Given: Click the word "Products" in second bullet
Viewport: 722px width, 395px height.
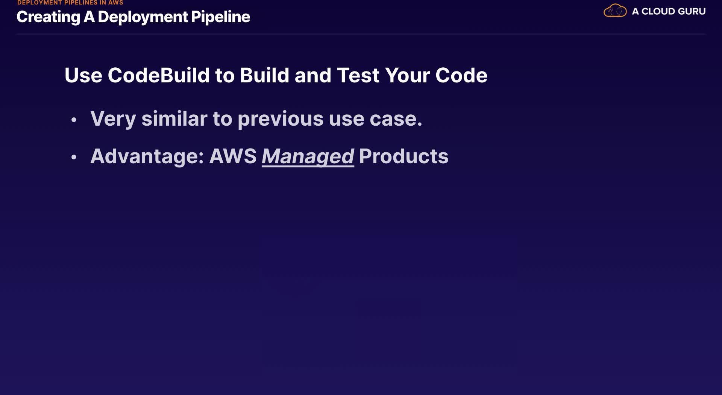Looking at the screenshot, I should coord(403,156).
